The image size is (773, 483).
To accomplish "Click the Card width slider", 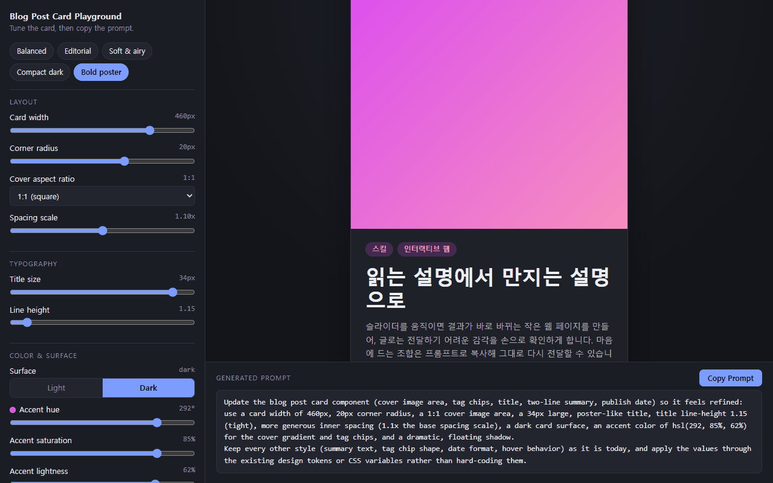I will tap(102, 130).
